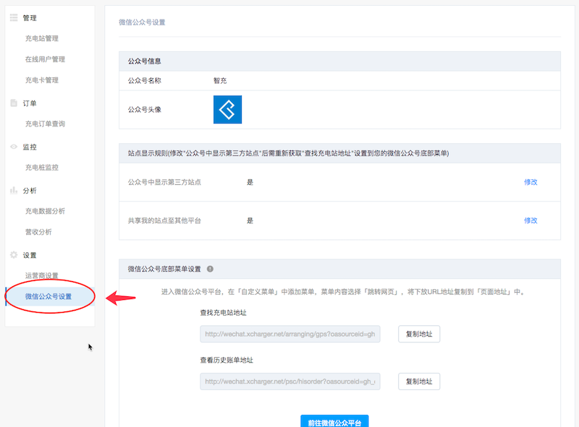
Task: Click 修改 for 公众号中显示第三方站点
Action: pyautogui.click(x=531, y=182)
